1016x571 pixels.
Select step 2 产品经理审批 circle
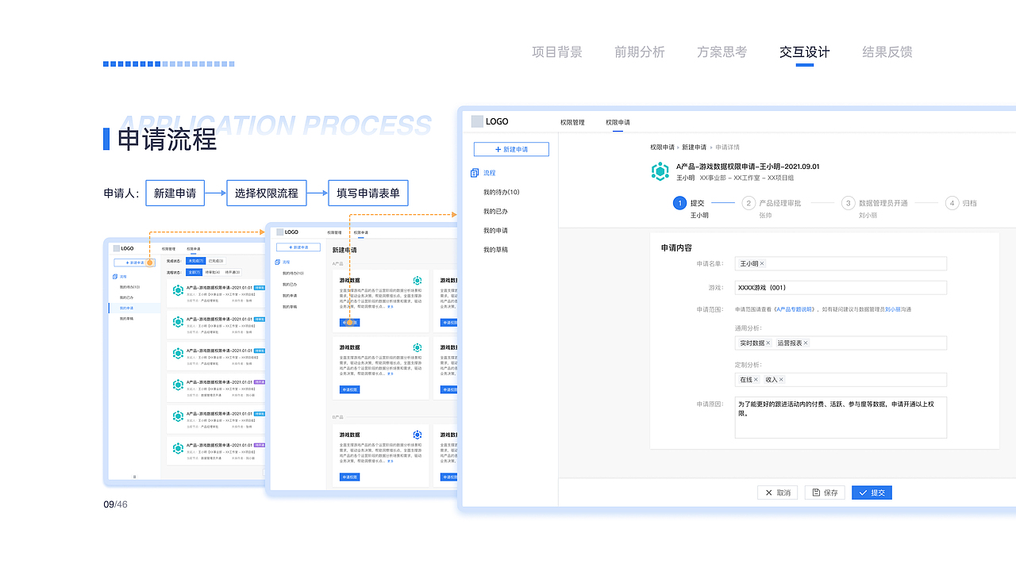749,203
